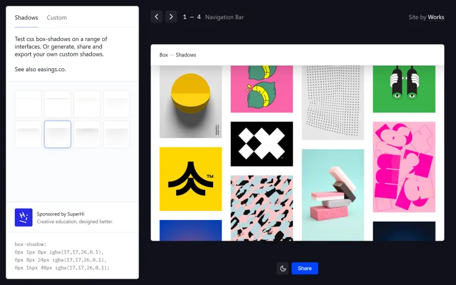Switch to the Custom tab

click(56, 18)
